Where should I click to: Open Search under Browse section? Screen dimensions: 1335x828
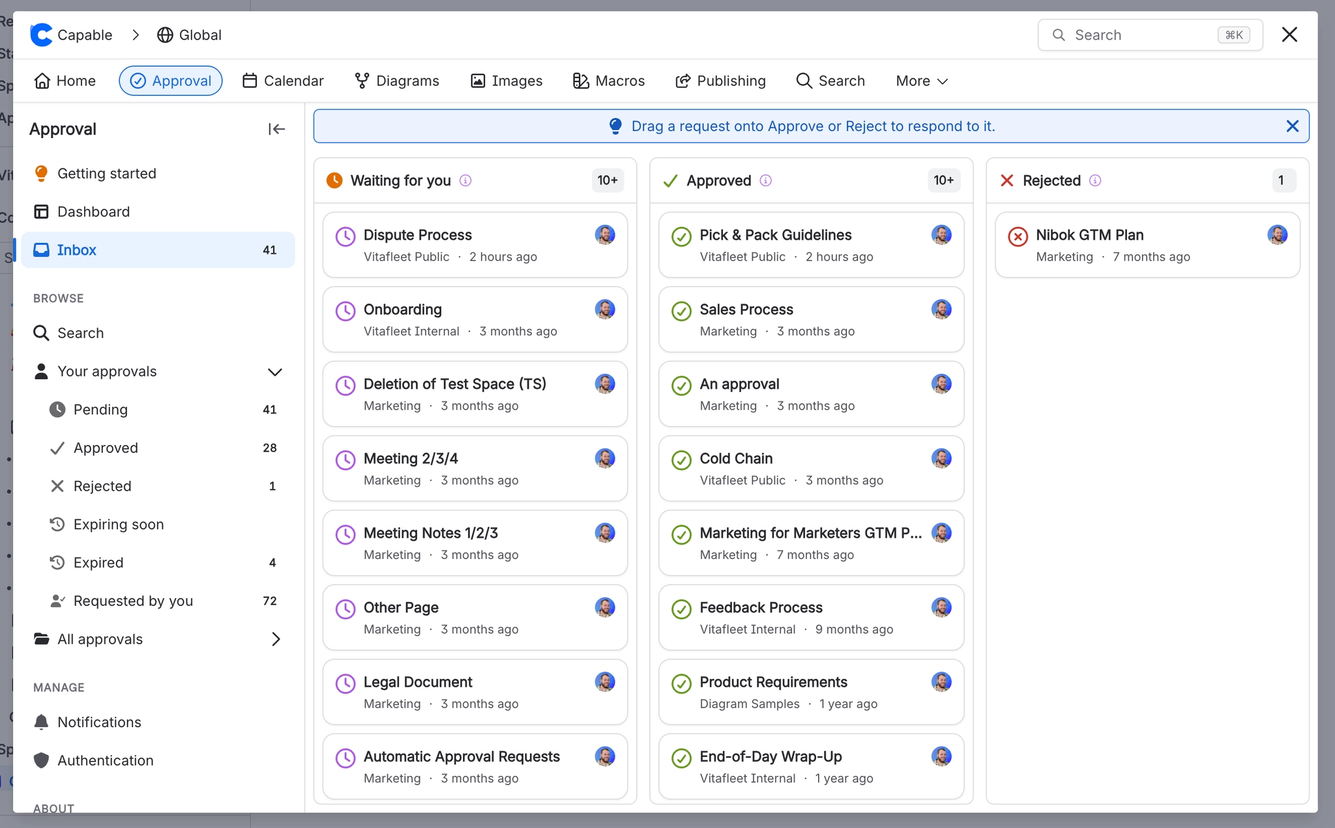point(158,333)
